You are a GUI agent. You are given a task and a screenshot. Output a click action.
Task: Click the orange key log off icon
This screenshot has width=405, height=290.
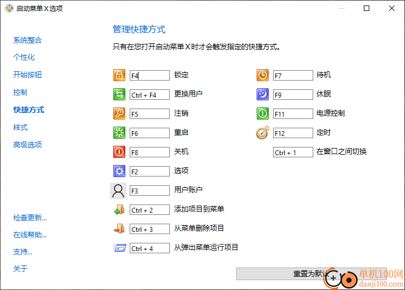click(x=119, y=113)
